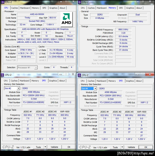Click the CPU-Z app icon in Slot #4 window
This screenshot has width=155, height=156.
pyautogui.click(x=79, y=75)
